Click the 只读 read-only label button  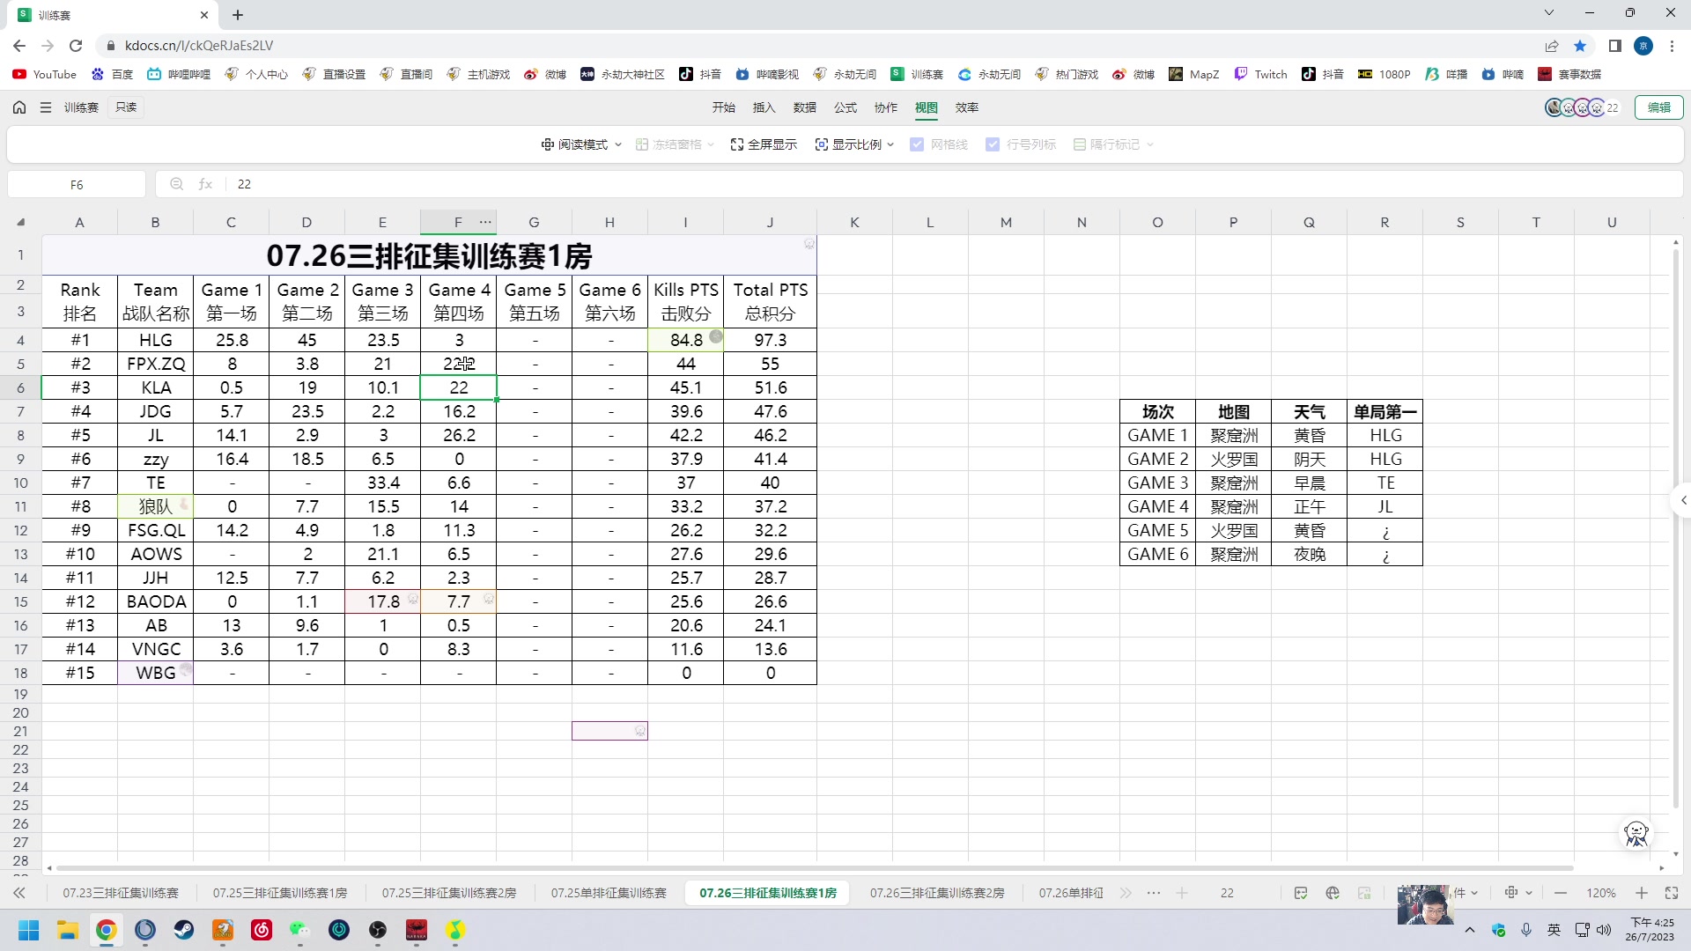(126, 107)
